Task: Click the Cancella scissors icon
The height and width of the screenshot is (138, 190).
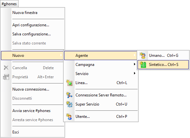Action: [x=6, y=68]
